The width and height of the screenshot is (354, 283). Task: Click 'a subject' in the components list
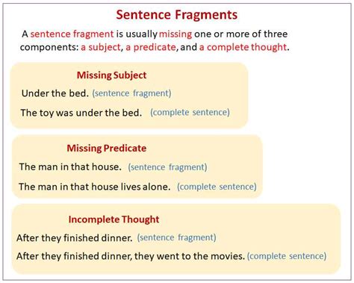pos(101,47)
